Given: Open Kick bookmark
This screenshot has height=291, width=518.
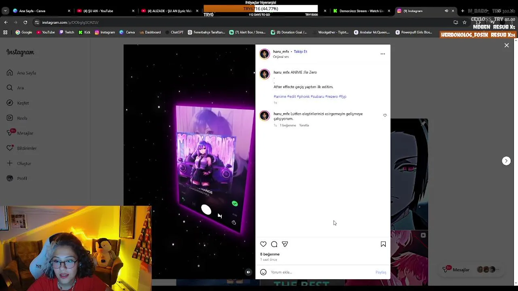Looking at the screenshot, I should [85, 32].
